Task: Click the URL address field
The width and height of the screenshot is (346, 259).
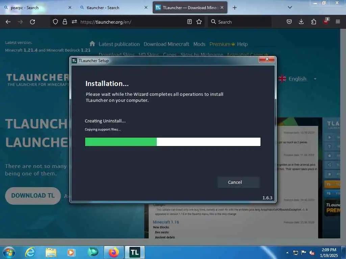Action: (x=132, y=22)
